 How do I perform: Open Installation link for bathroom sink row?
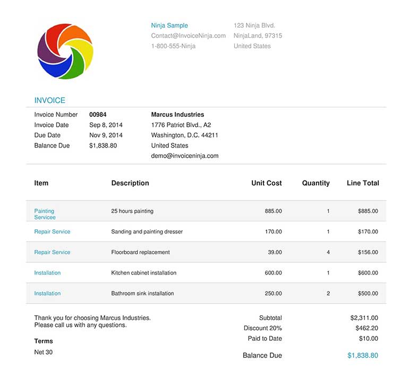click(x=47, y=294)
